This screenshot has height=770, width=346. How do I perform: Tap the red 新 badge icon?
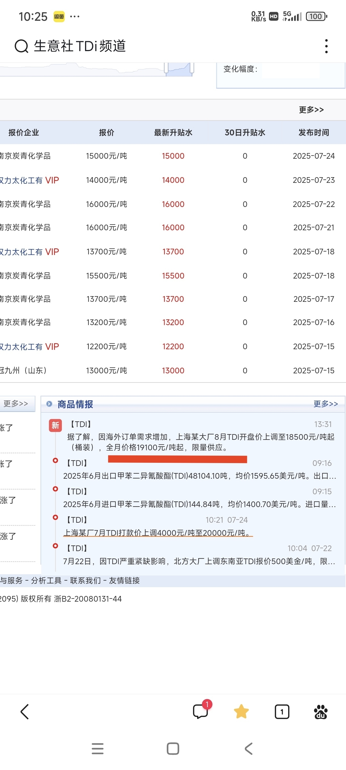(x=55, y=425)
